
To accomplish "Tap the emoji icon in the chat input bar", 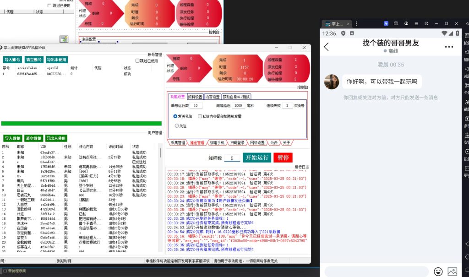I will (438, 272).
